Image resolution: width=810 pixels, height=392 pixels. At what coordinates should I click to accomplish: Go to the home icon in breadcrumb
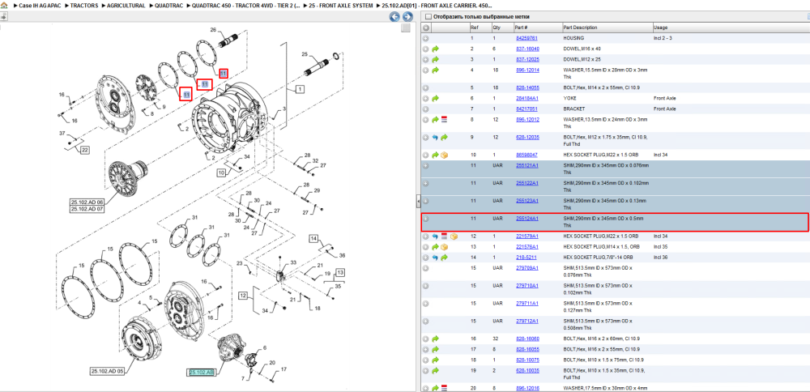point(4,5)
